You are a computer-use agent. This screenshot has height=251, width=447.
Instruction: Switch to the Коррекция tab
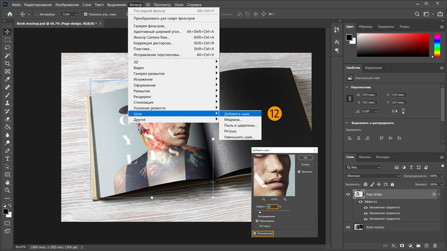373,68
